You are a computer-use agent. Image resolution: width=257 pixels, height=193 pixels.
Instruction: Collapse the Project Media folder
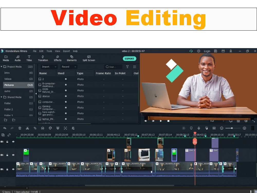point(2,66)
